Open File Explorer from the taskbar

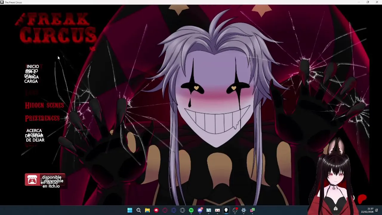(x=147, y=210)
